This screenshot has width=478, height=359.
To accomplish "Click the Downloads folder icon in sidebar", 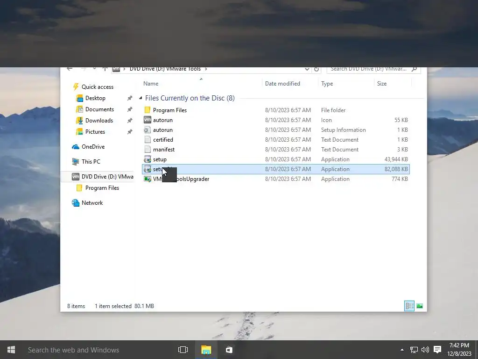I will (79, 120).
